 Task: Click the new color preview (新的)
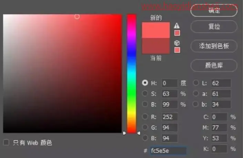156,30
